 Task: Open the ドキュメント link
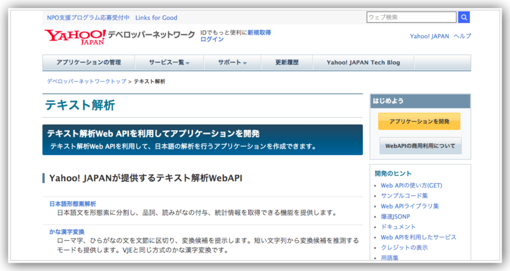point(398,227)
